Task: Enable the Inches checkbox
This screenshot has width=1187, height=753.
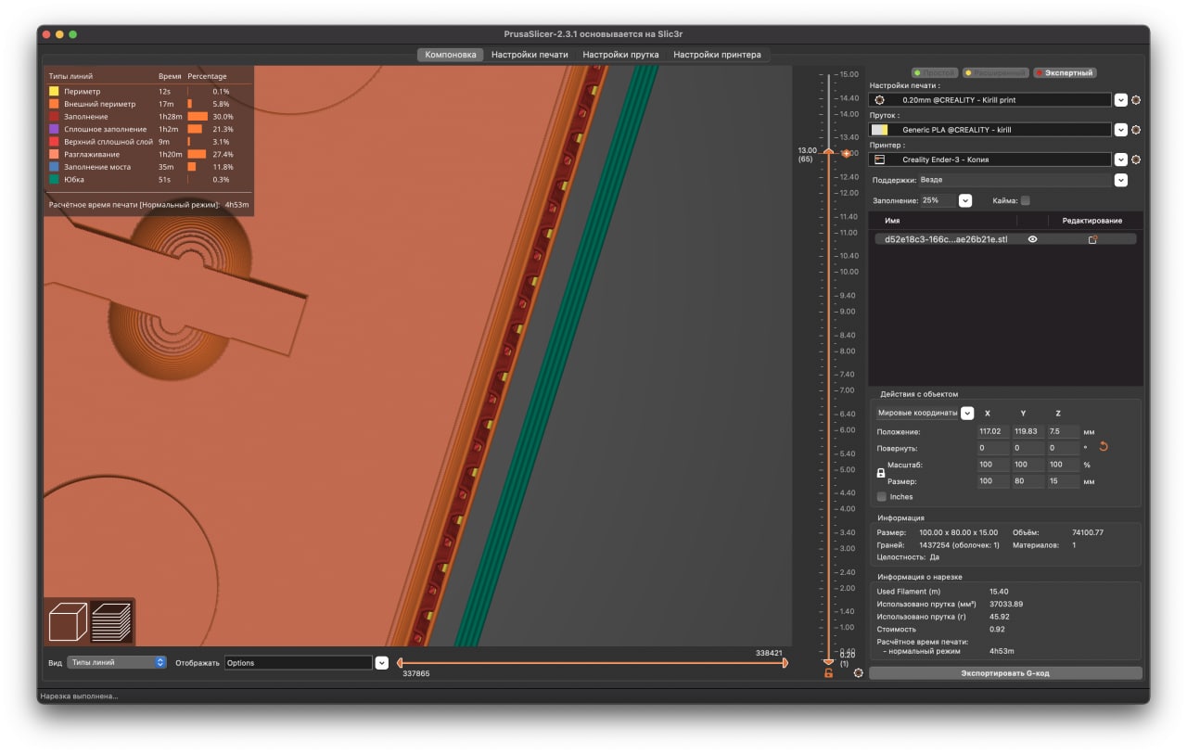Action: (x=882, y=497)
